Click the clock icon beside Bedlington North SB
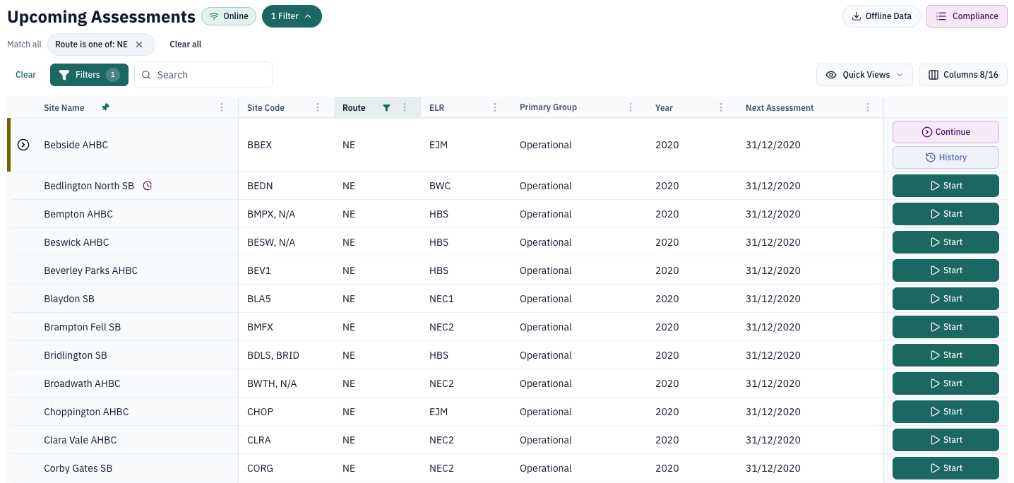Image resolution: width=1014 pixels, height=483 pixels. [x=148, y=186]
